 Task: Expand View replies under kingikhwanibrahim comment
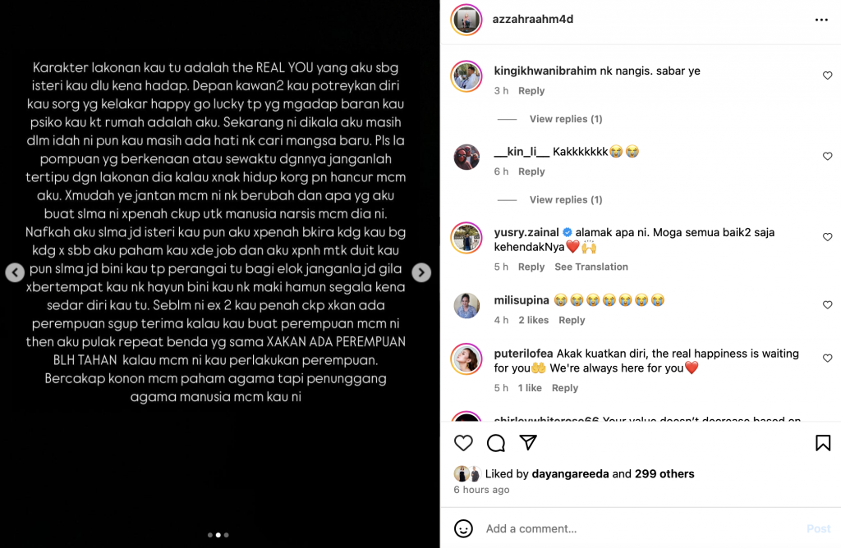(566, 119)
